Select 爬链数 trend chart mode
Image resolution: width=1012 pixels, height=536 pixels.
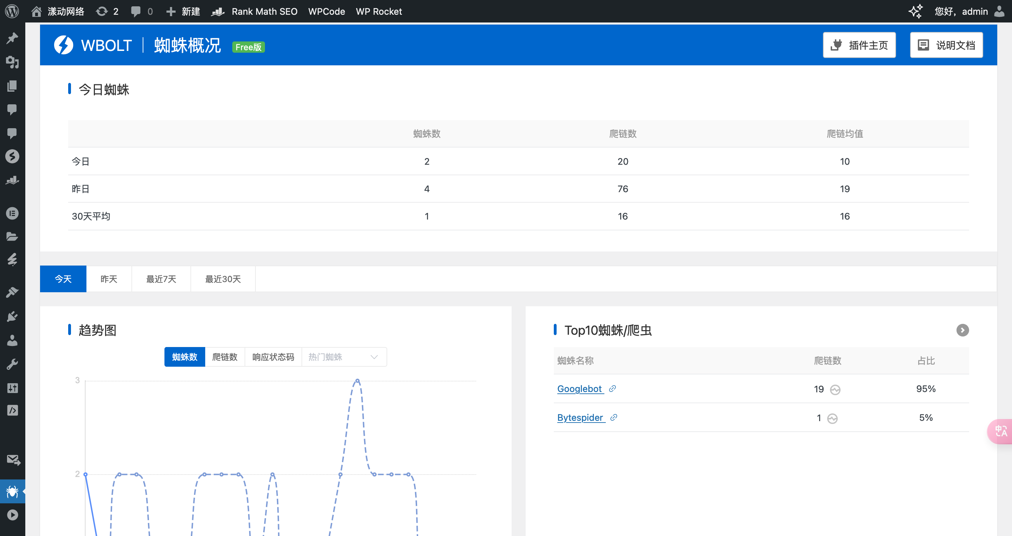pos(225,357)
